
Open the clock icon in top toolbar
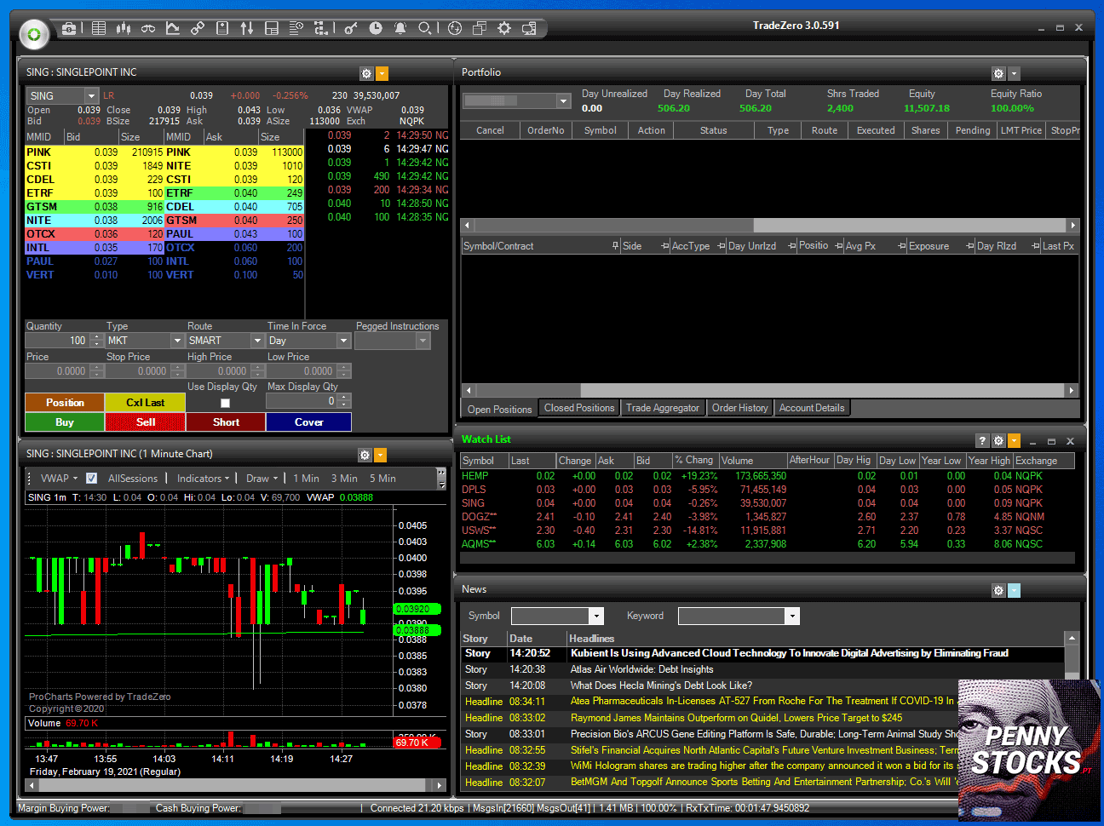(x=376, y=28)
